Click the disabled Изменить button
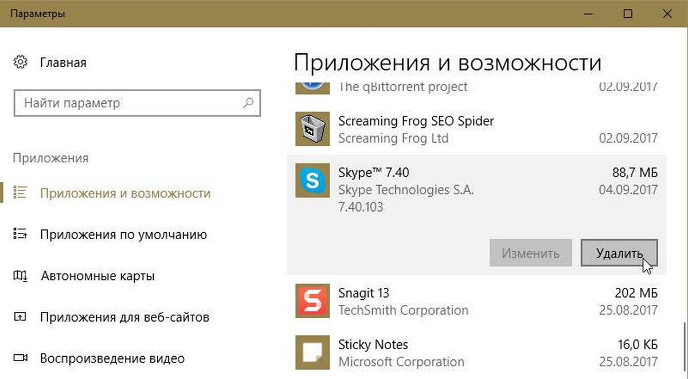Image resolution: width=688 pixels, height=379 pixels. click(x=530, y=253)
